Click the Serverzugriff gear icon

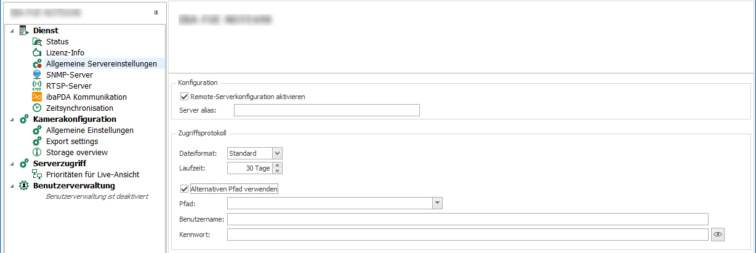[x=24, y=163]
